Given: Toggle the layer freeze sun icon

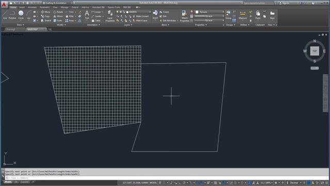Looking at the screenshot, I should tap(121, 12).
